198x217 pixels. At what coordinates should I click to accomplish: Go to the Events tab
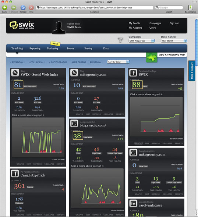(x=70, y=49)
